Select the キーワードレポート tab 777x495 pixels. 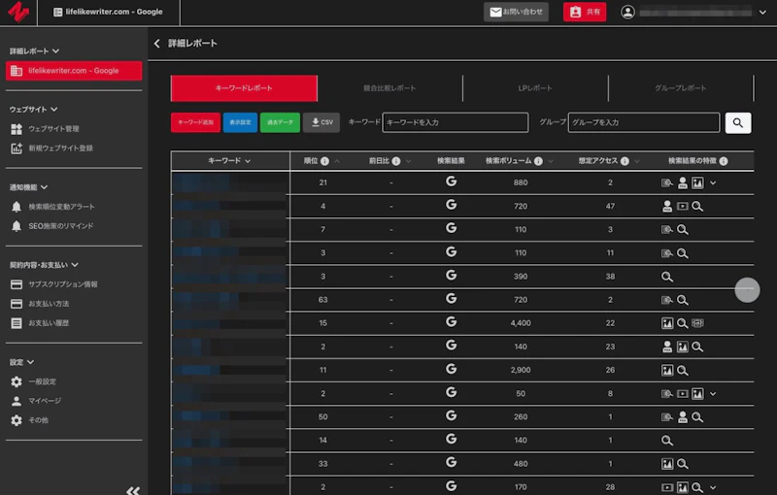[244, 88]
